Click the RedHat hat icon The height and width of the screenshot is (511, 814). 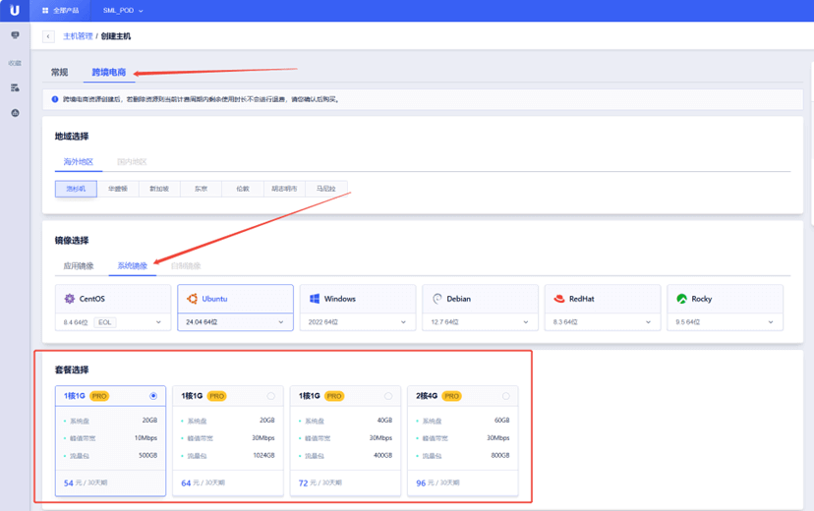(559, 299)
